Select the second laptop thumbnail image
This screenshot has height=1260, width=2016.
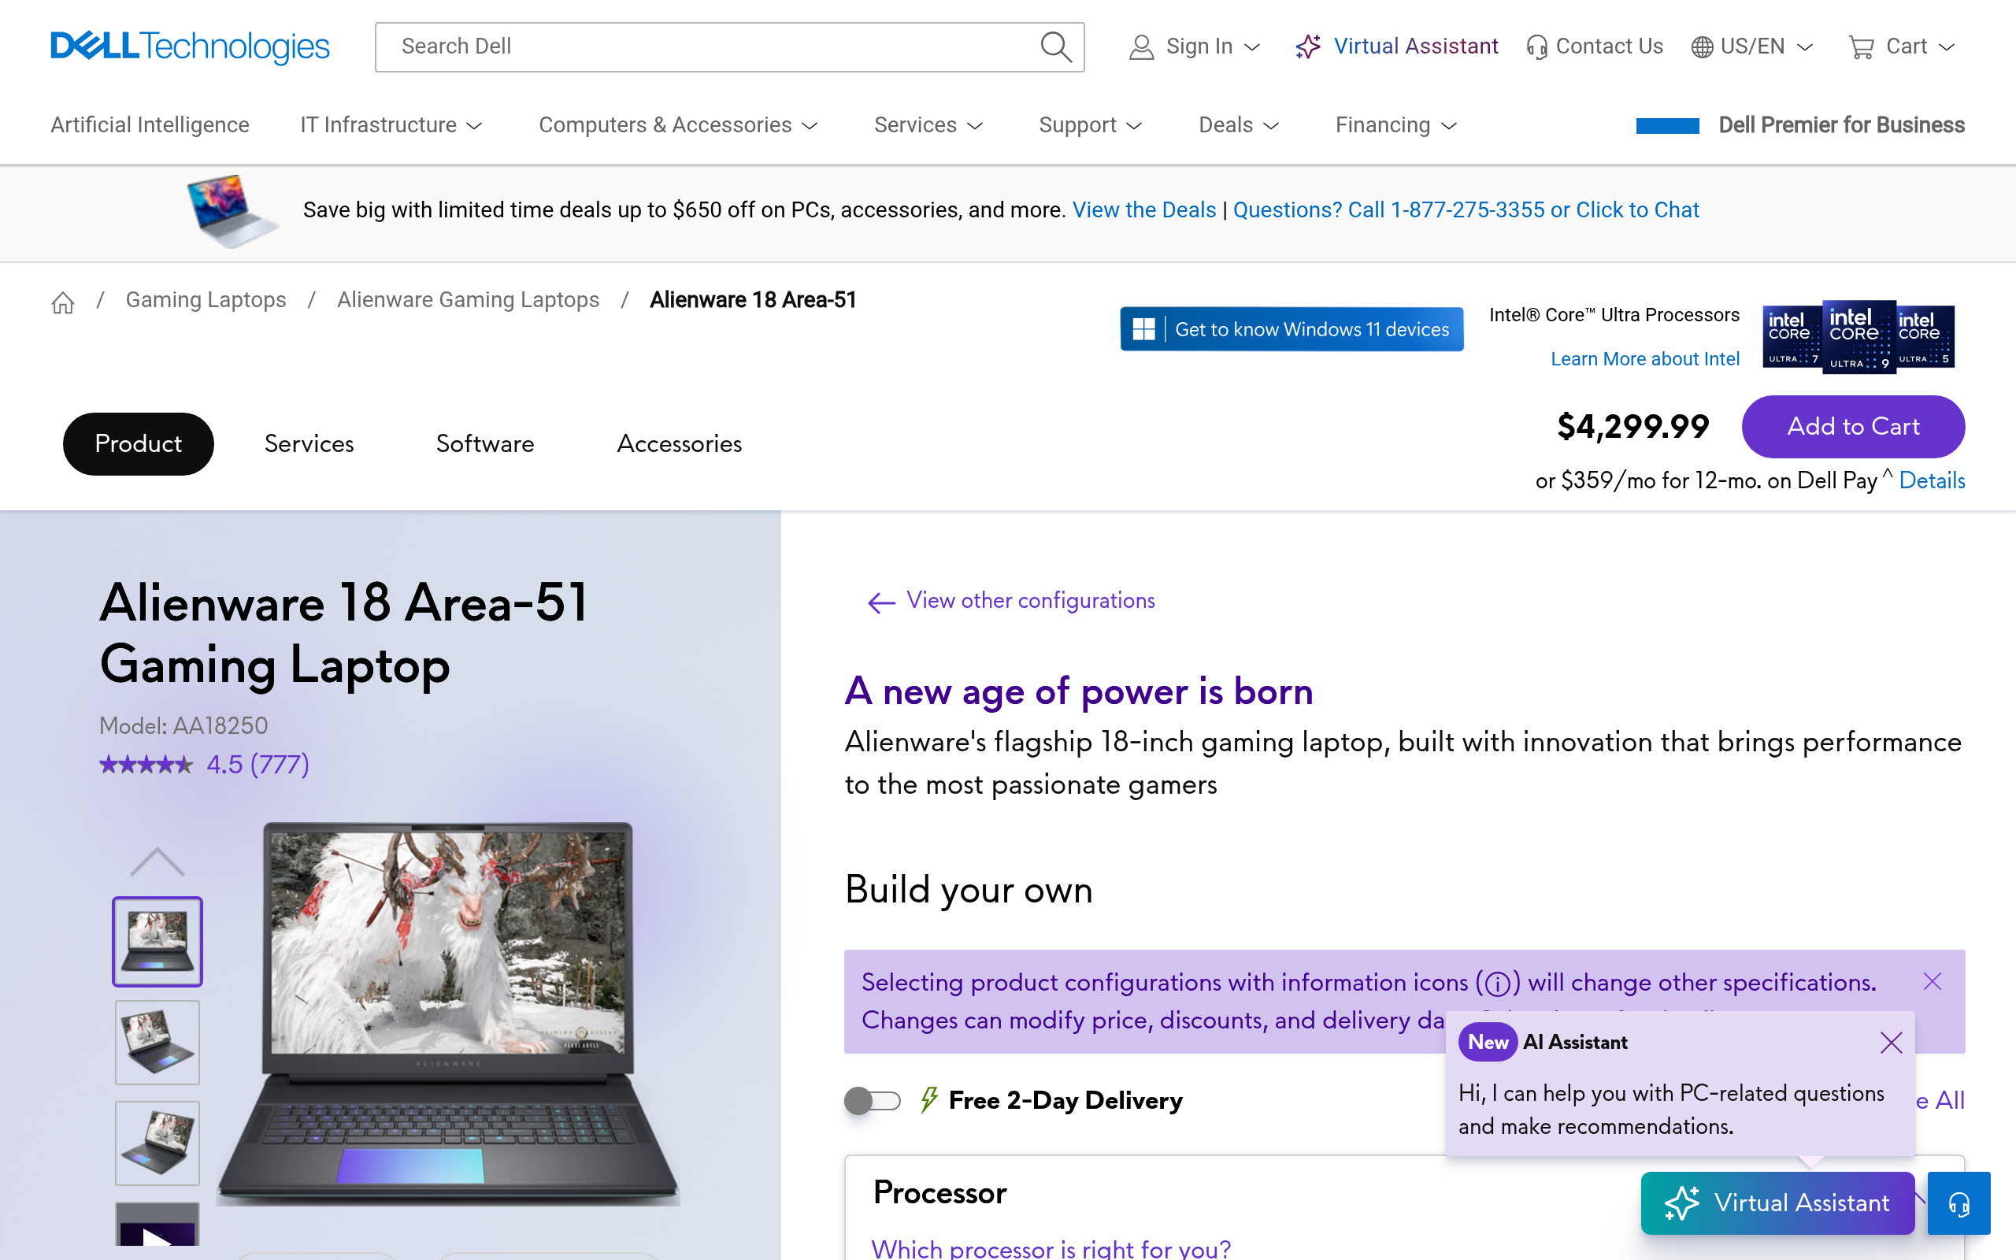click(x=157, y=1042)
